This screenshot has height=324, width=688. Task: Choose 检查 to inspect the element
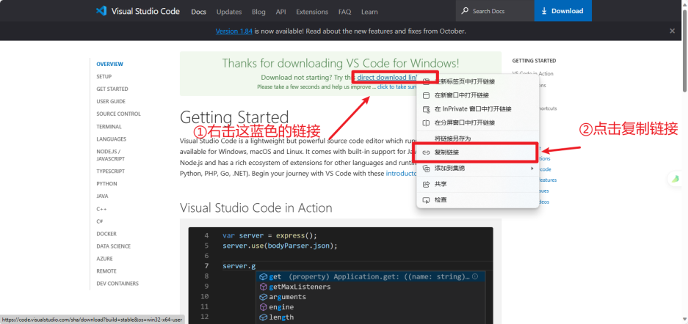pos(477,199)
